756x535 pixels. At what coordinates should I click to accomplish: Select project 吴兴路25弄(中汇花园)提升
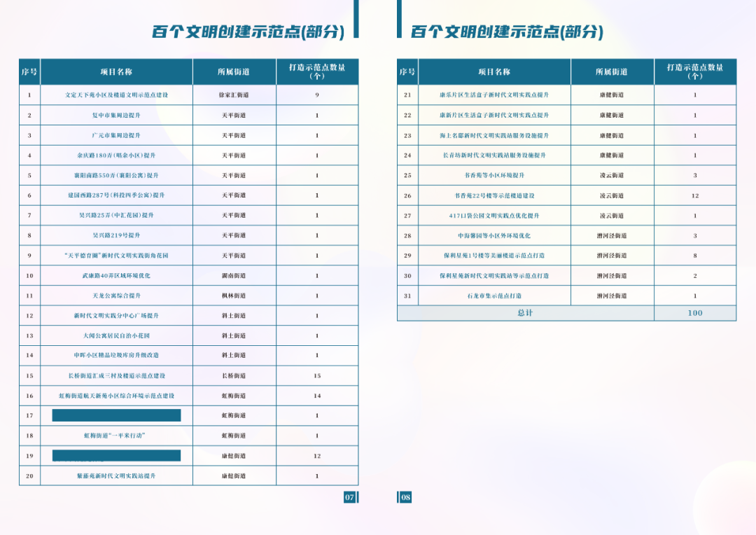tap(116, 215)
